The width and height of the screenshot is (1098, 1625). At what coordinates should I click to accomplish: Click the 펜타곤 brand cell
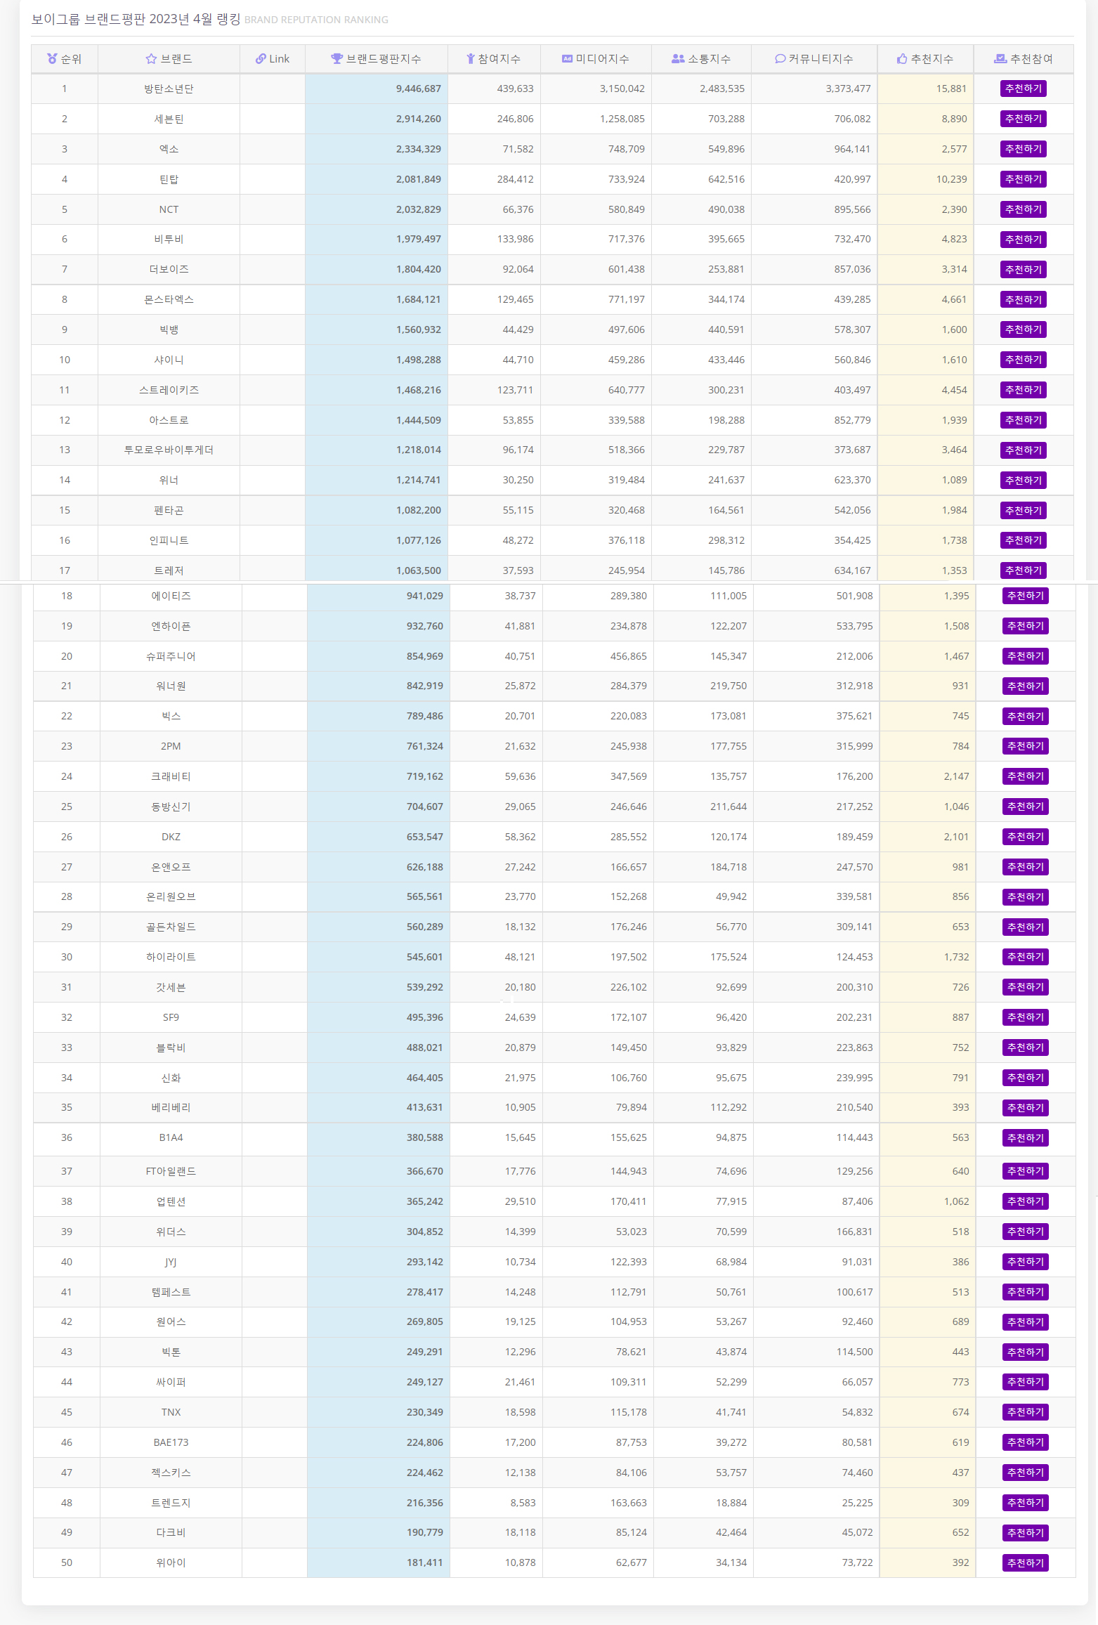click(x=169, y=510)
